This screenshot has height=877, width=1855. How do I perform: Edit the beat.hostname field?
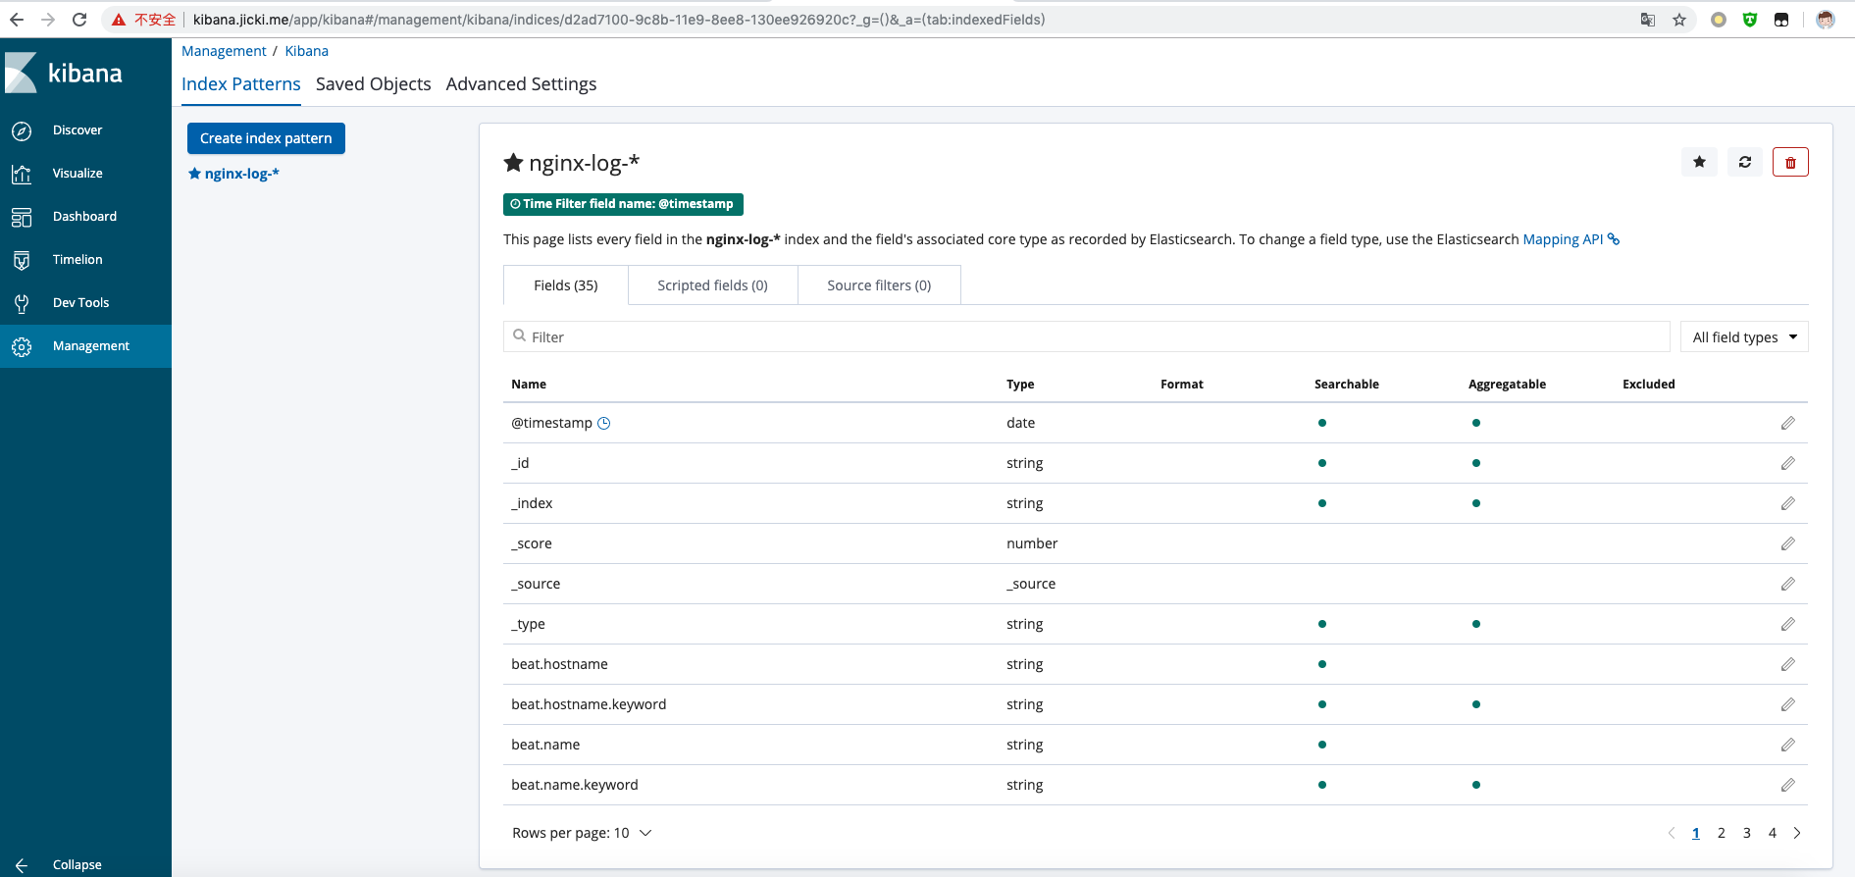click(x=1787, y=664)
